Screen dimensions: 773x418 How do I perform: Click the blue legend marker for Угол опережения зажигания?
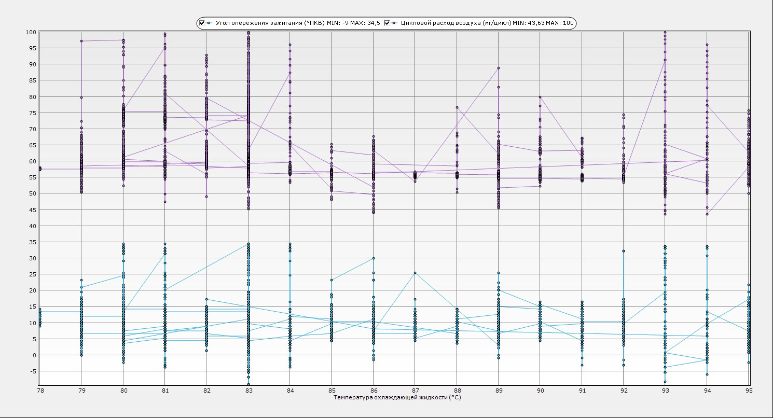(209, 23)
